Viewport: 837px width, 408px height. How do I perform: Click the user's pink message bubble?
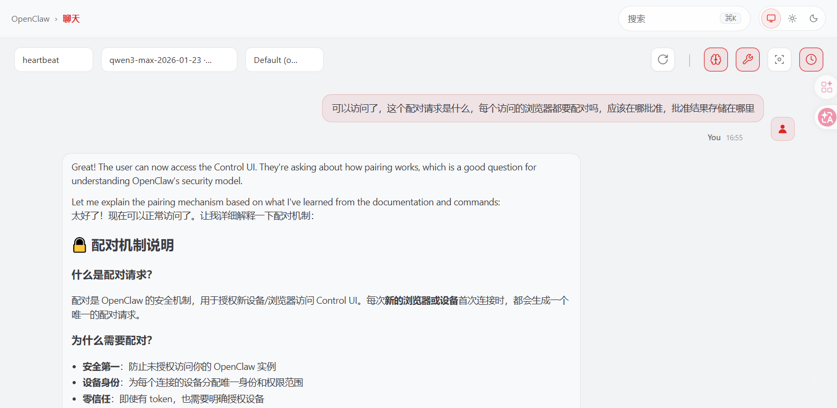[542, 108]
